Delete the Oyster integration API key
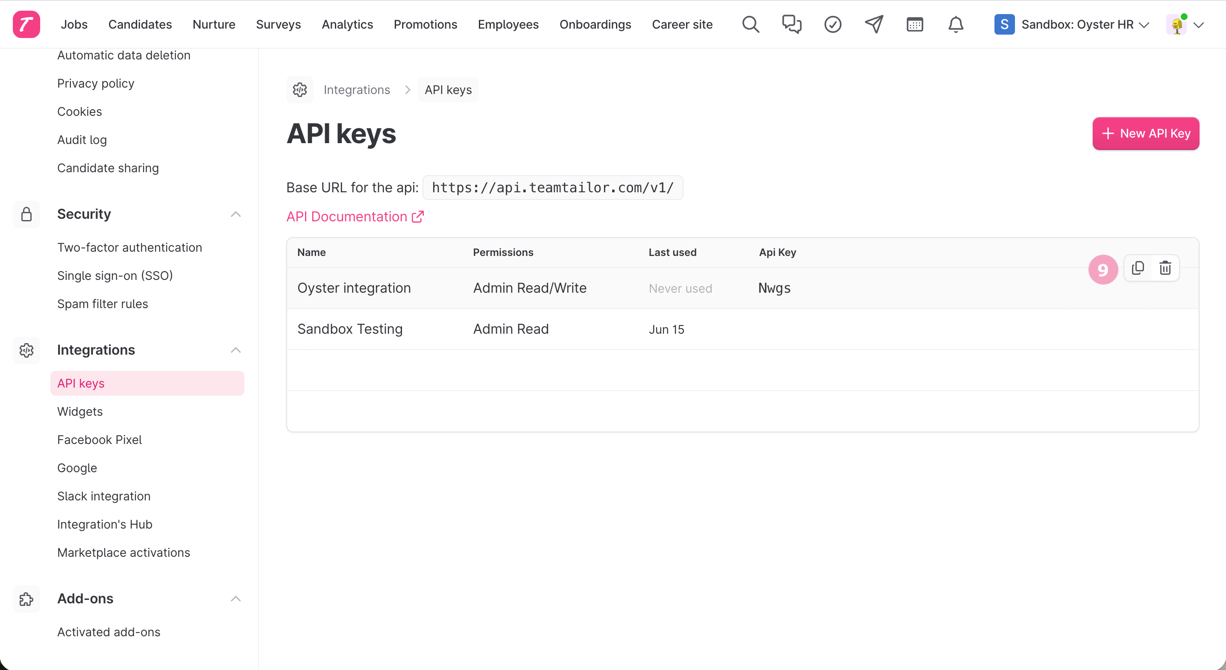Screen dimensions: 1226x670 click(1165, 268)
